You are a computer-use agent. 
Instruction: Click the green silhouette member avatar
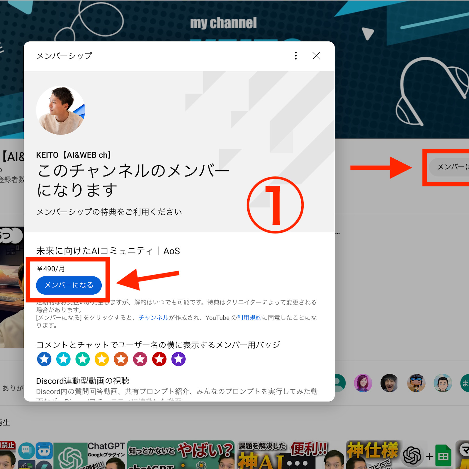(x=340, y=383)
